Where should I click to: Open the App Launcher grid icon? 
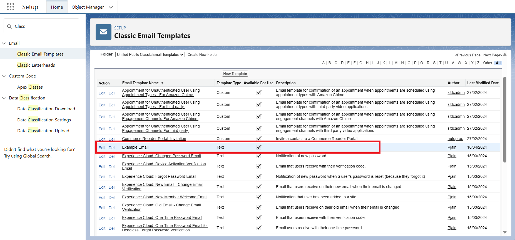point(11,7)
